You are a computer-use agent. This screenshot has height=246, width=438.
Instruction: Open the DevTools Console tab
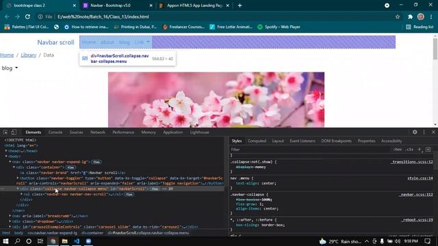tap(55, 132)
